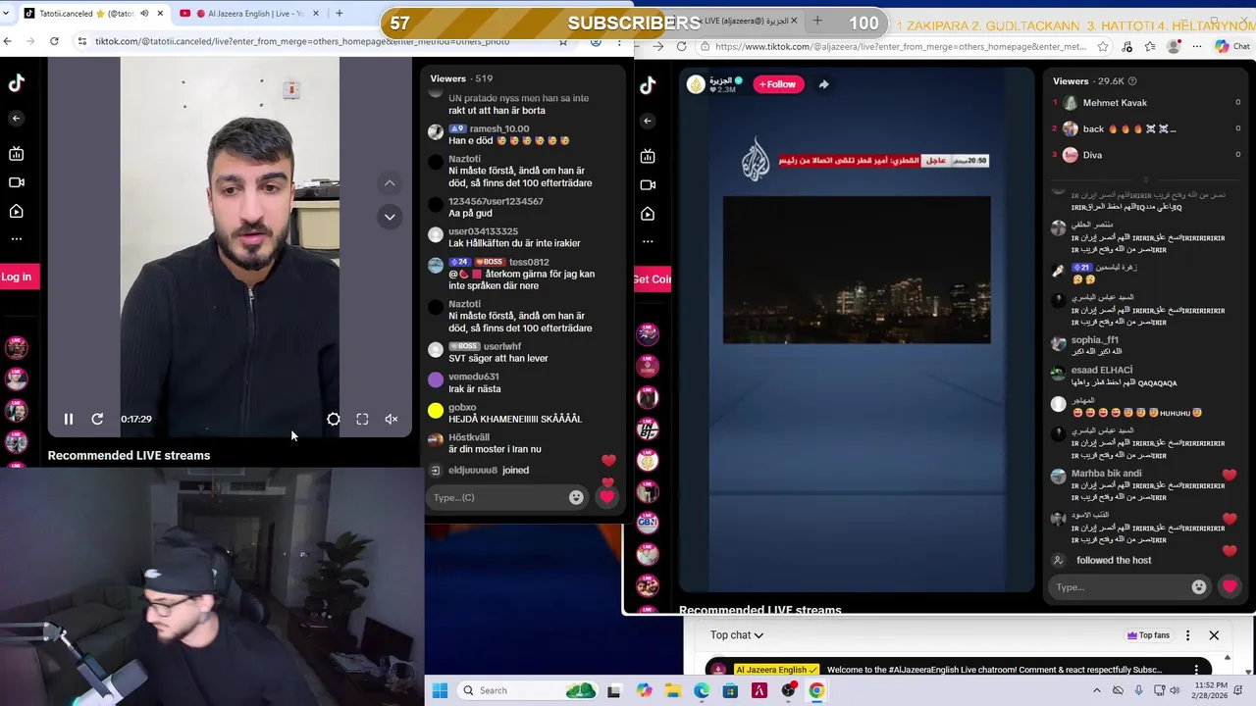Send a heart in Al Jazeera chat
Image resolution: width=1256 pixels, height=706 pixels.
[x=1230, y=586]
